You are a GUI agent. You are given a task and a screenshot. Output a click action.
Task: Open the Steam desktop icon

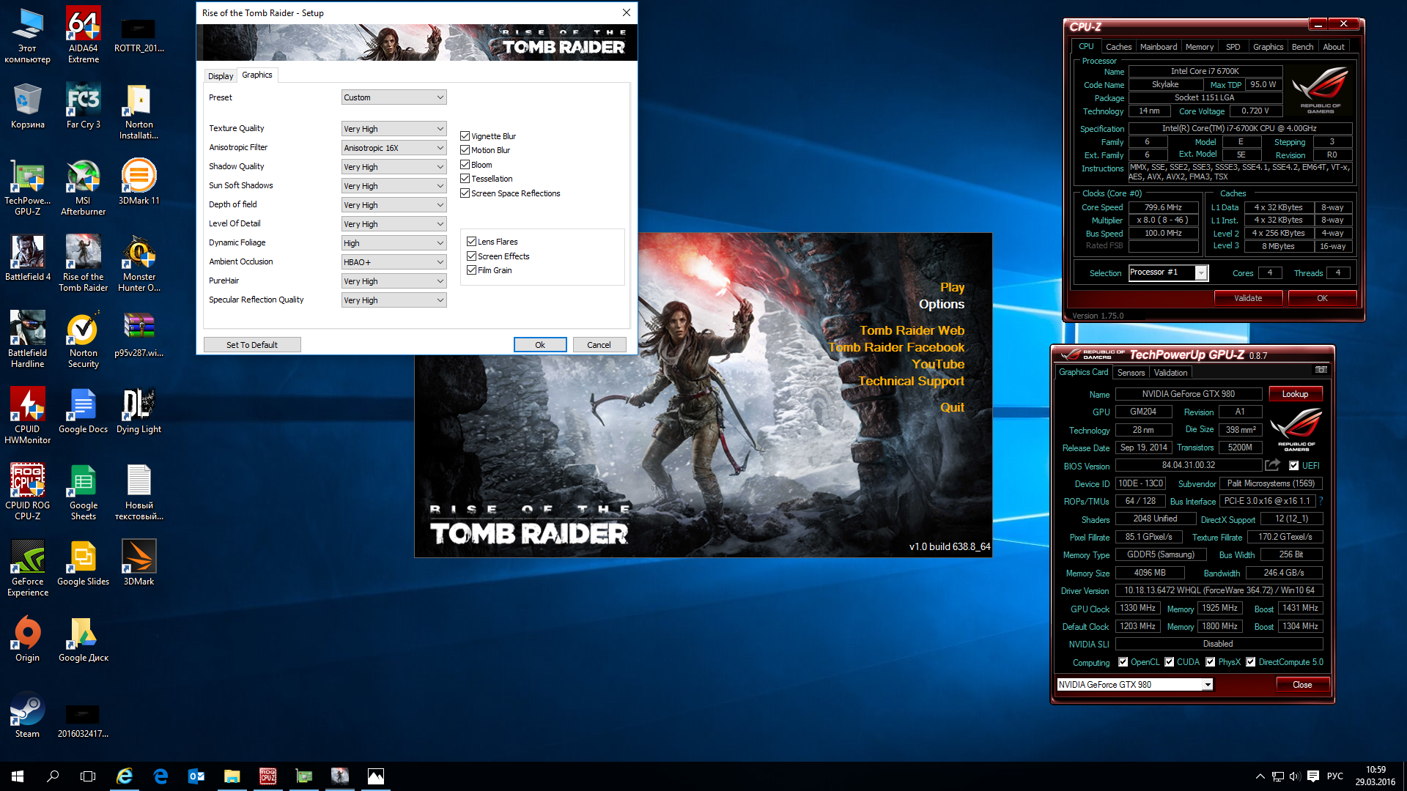pos(27,710)
